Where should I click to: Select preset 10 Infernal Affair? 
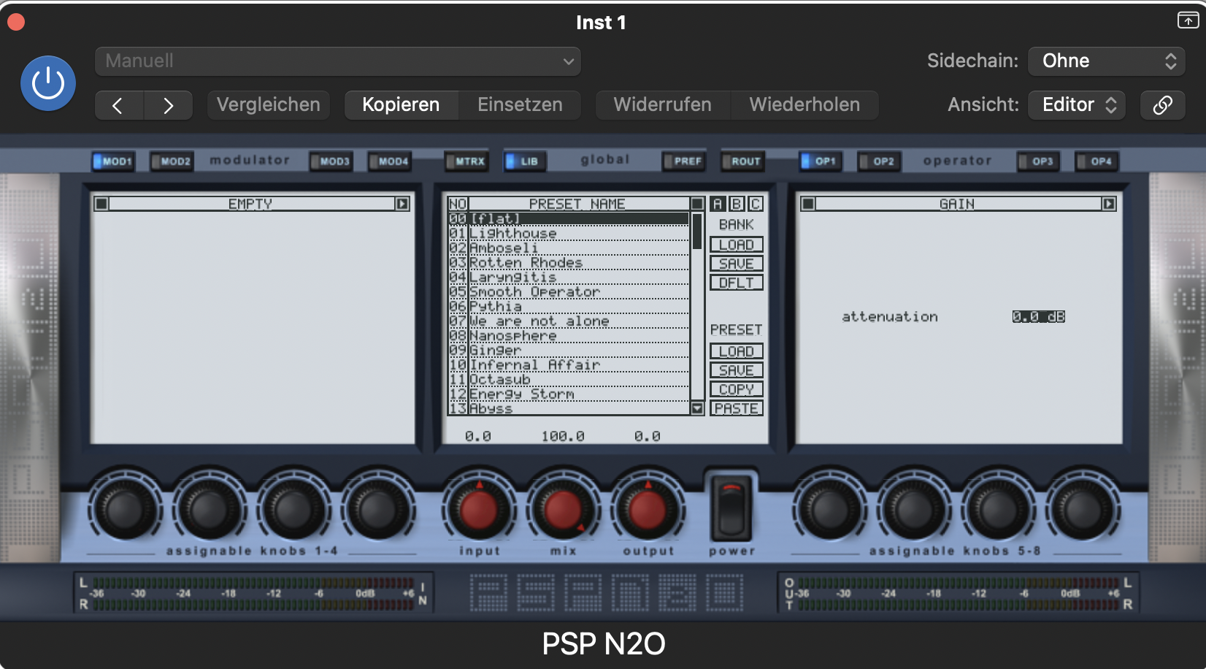[x=569, y=364]
